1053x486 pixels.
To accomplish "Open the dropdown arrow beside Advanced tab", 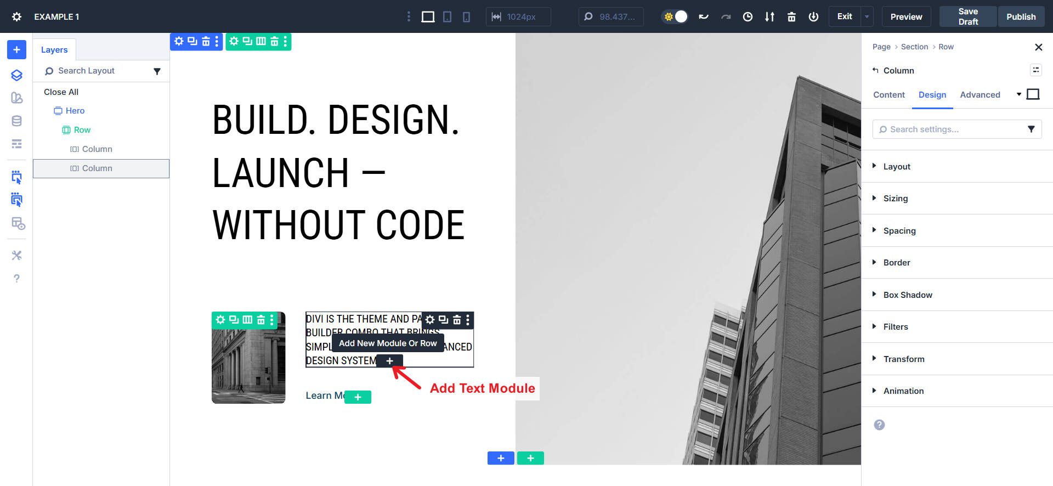I will tap(1019, 94).
